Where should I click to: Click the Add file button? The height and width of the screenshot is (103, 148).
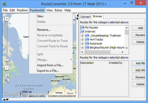138,63
